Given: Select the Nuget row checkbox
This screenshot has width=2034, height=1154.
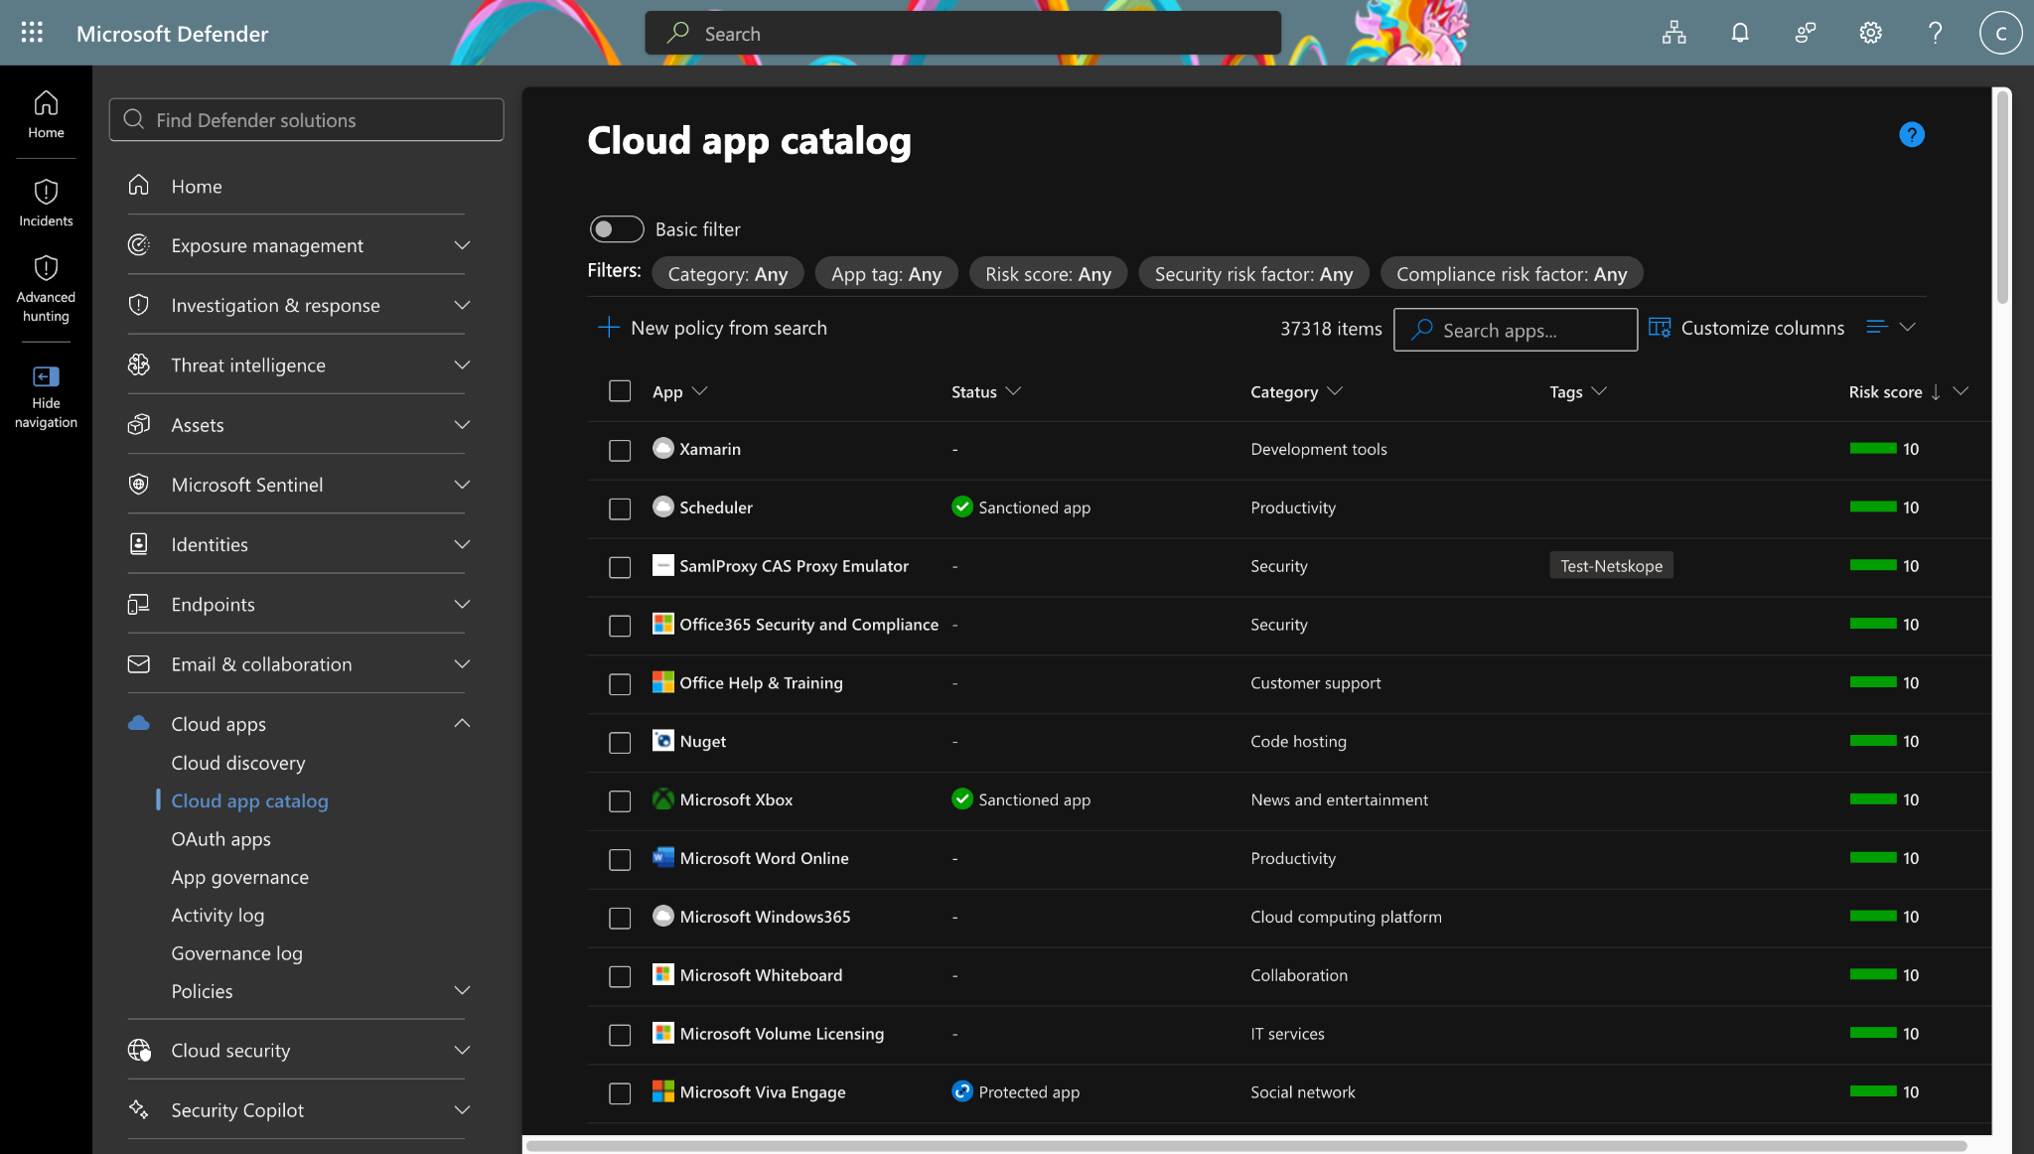Looking at the screenshot, I should click(x=620, y=743).
